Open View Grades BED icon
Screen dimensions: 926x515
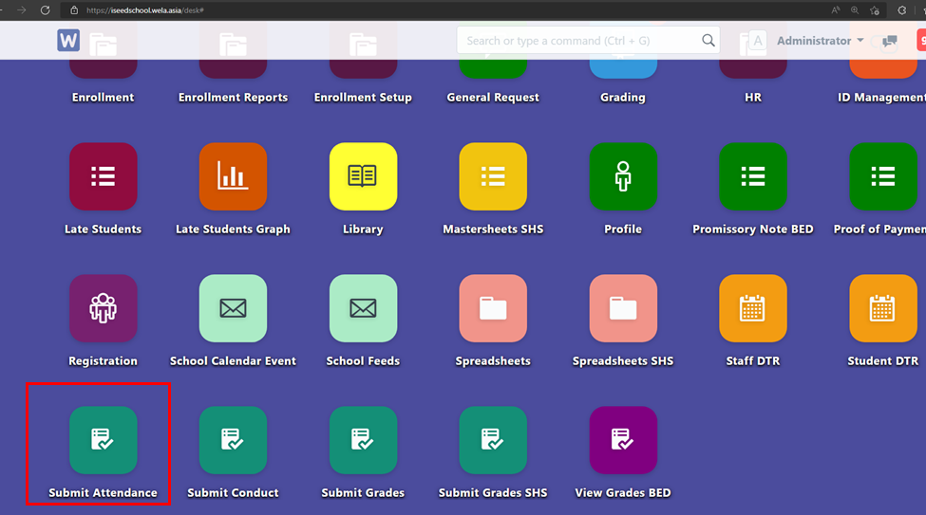pos(623,440)
